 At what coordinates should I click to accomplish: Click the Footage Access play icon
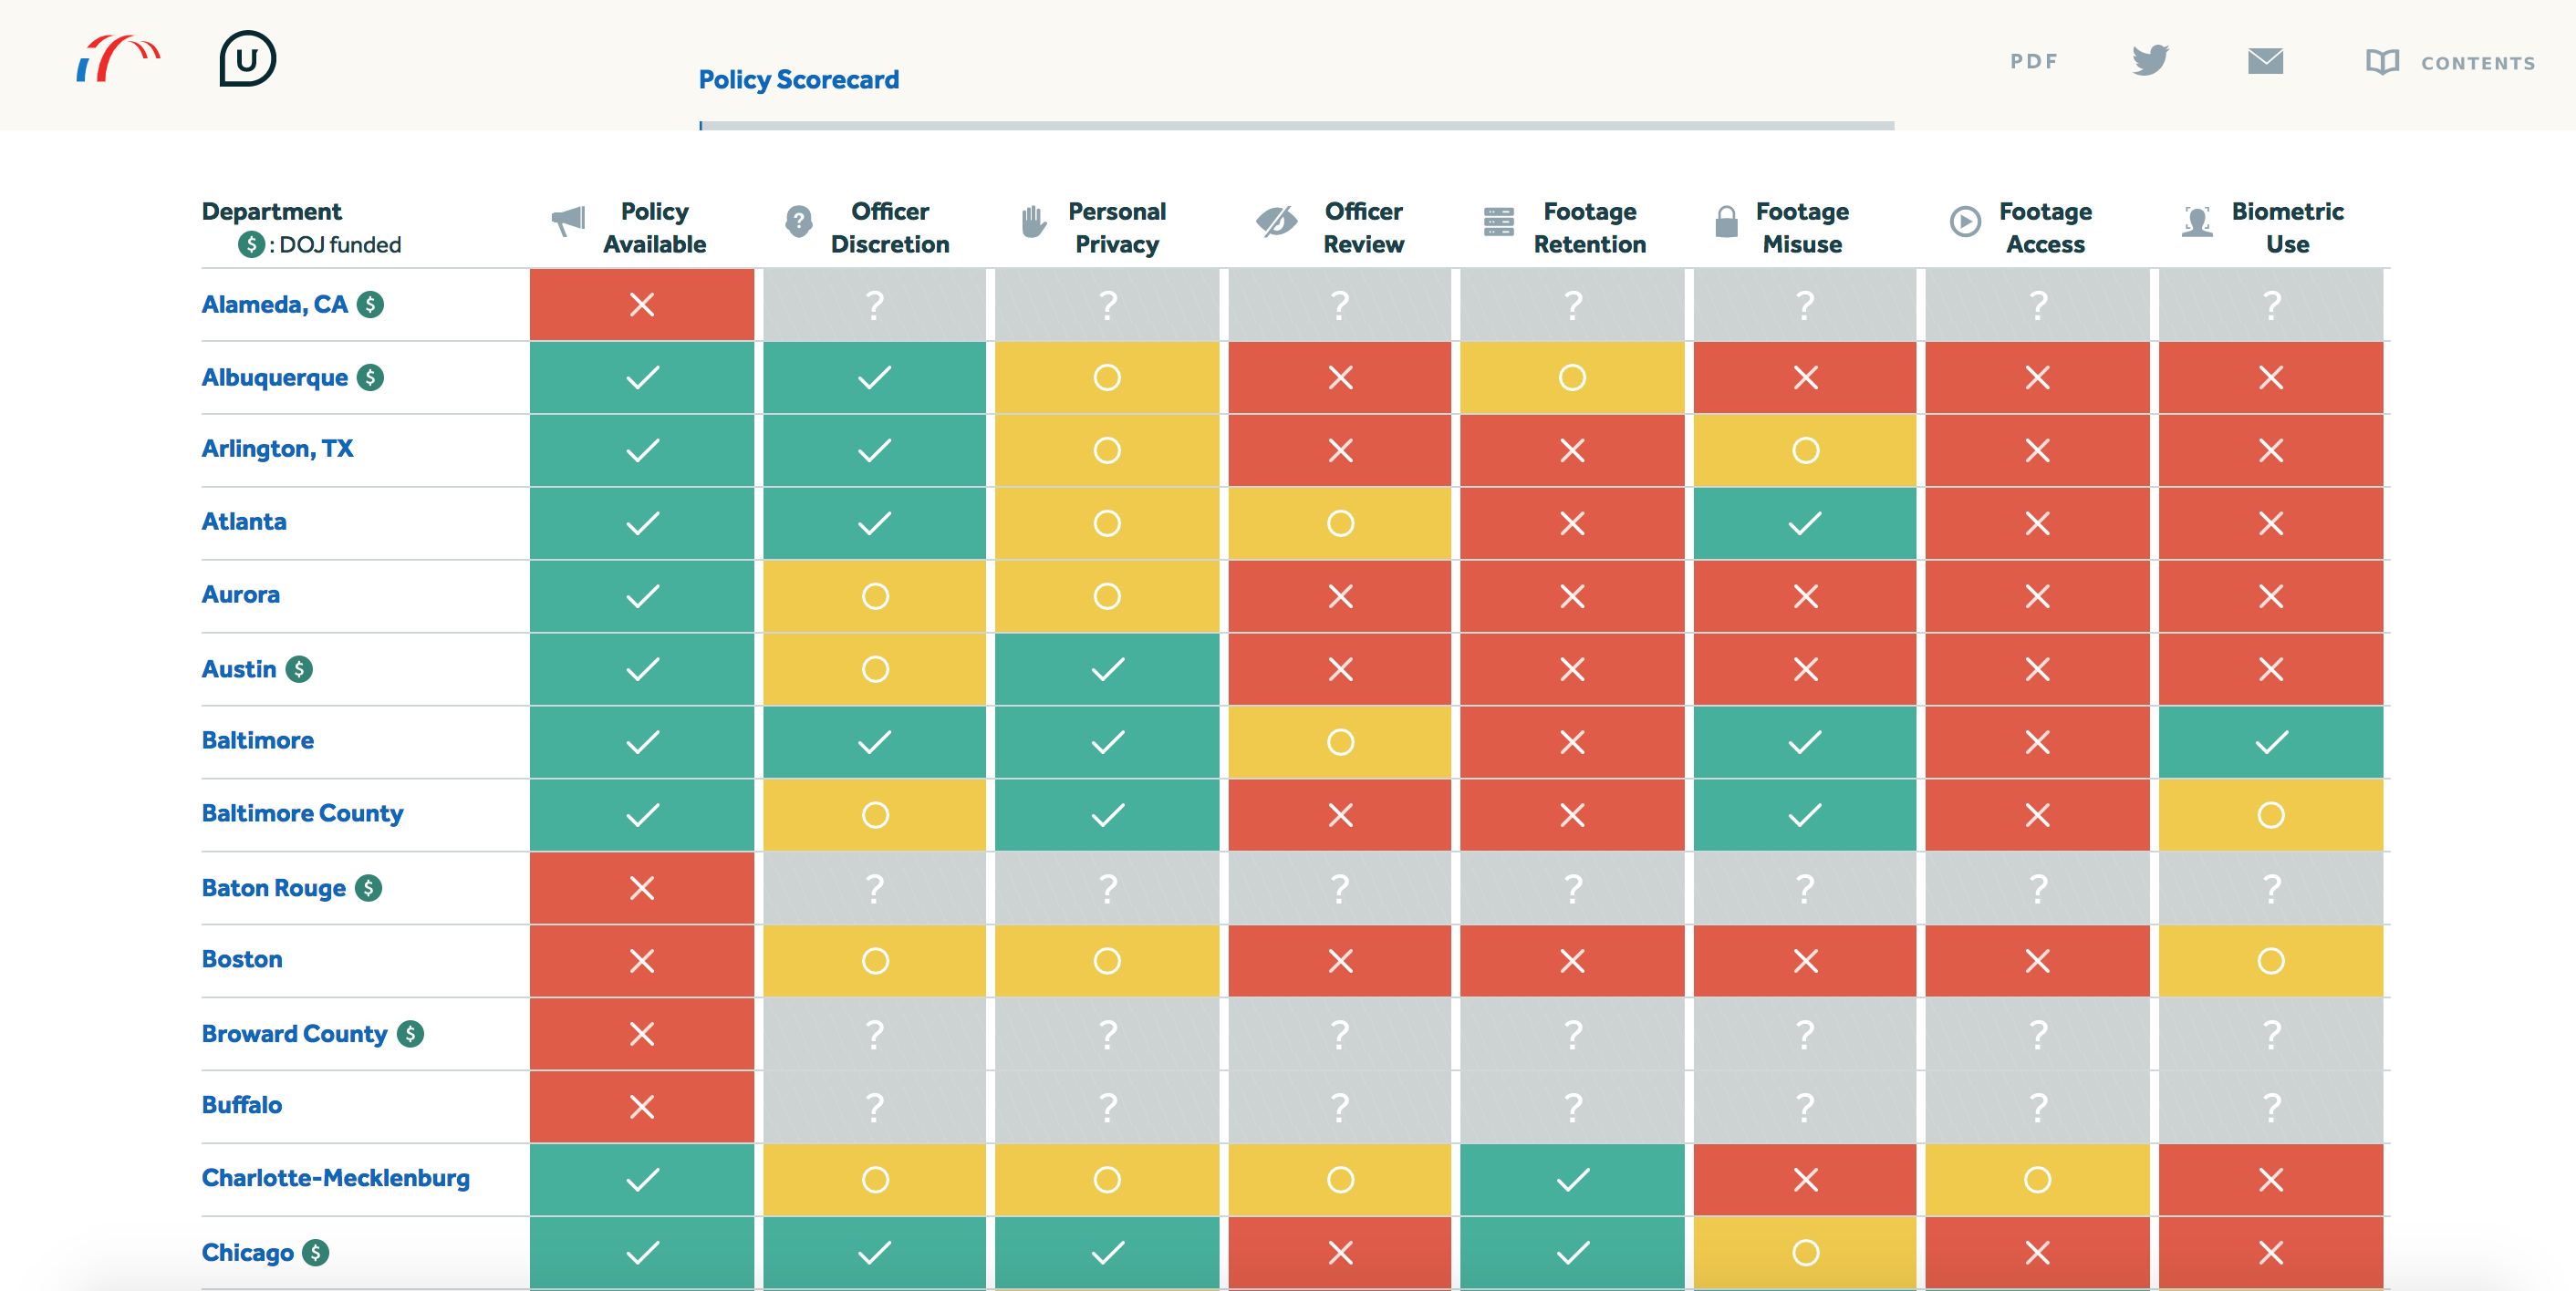click(1965, 221)
